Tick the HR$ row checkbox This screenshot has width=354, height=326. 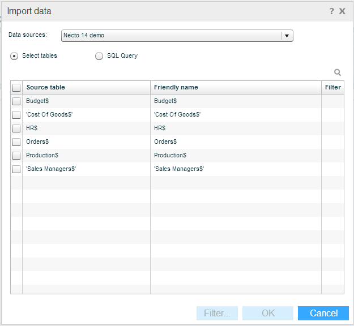coord(16,128)
